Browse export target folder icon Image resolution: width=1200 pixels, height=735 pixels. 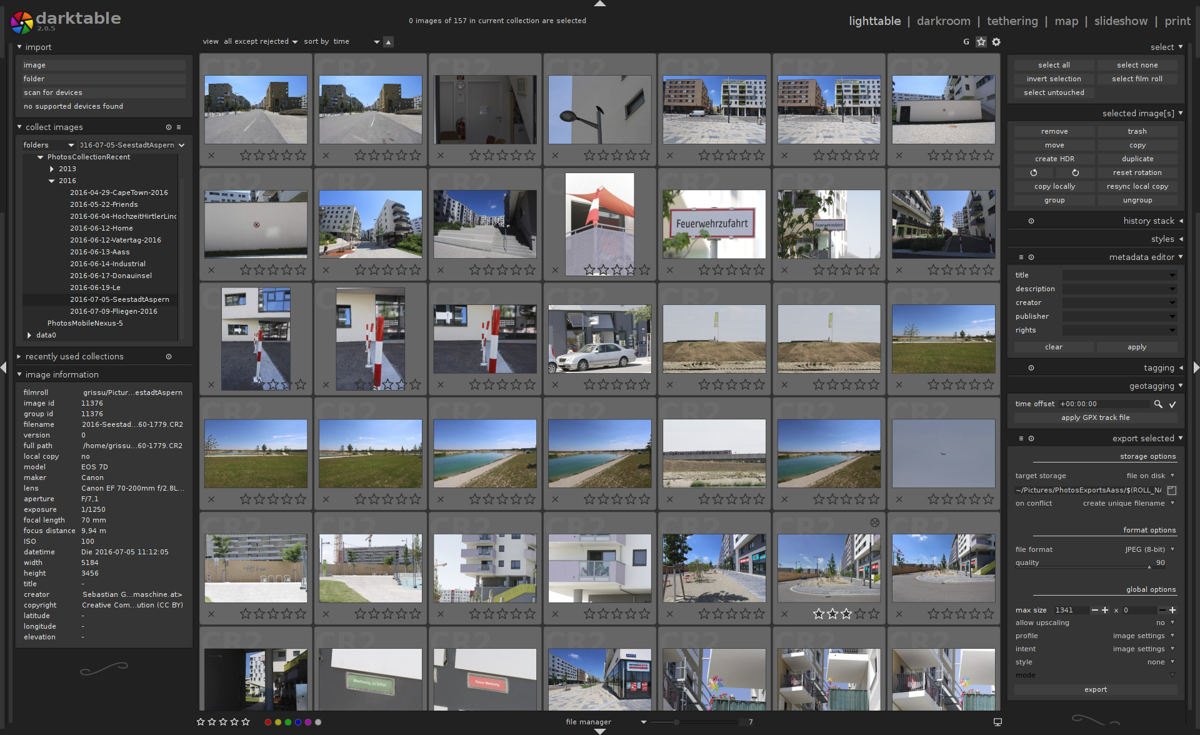point(1172,491)
